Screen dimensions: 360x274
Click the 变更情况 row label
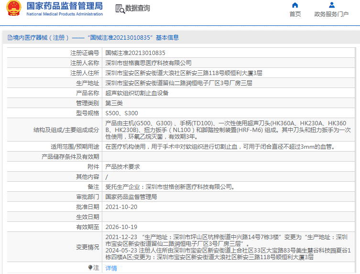tap(87, 247)
